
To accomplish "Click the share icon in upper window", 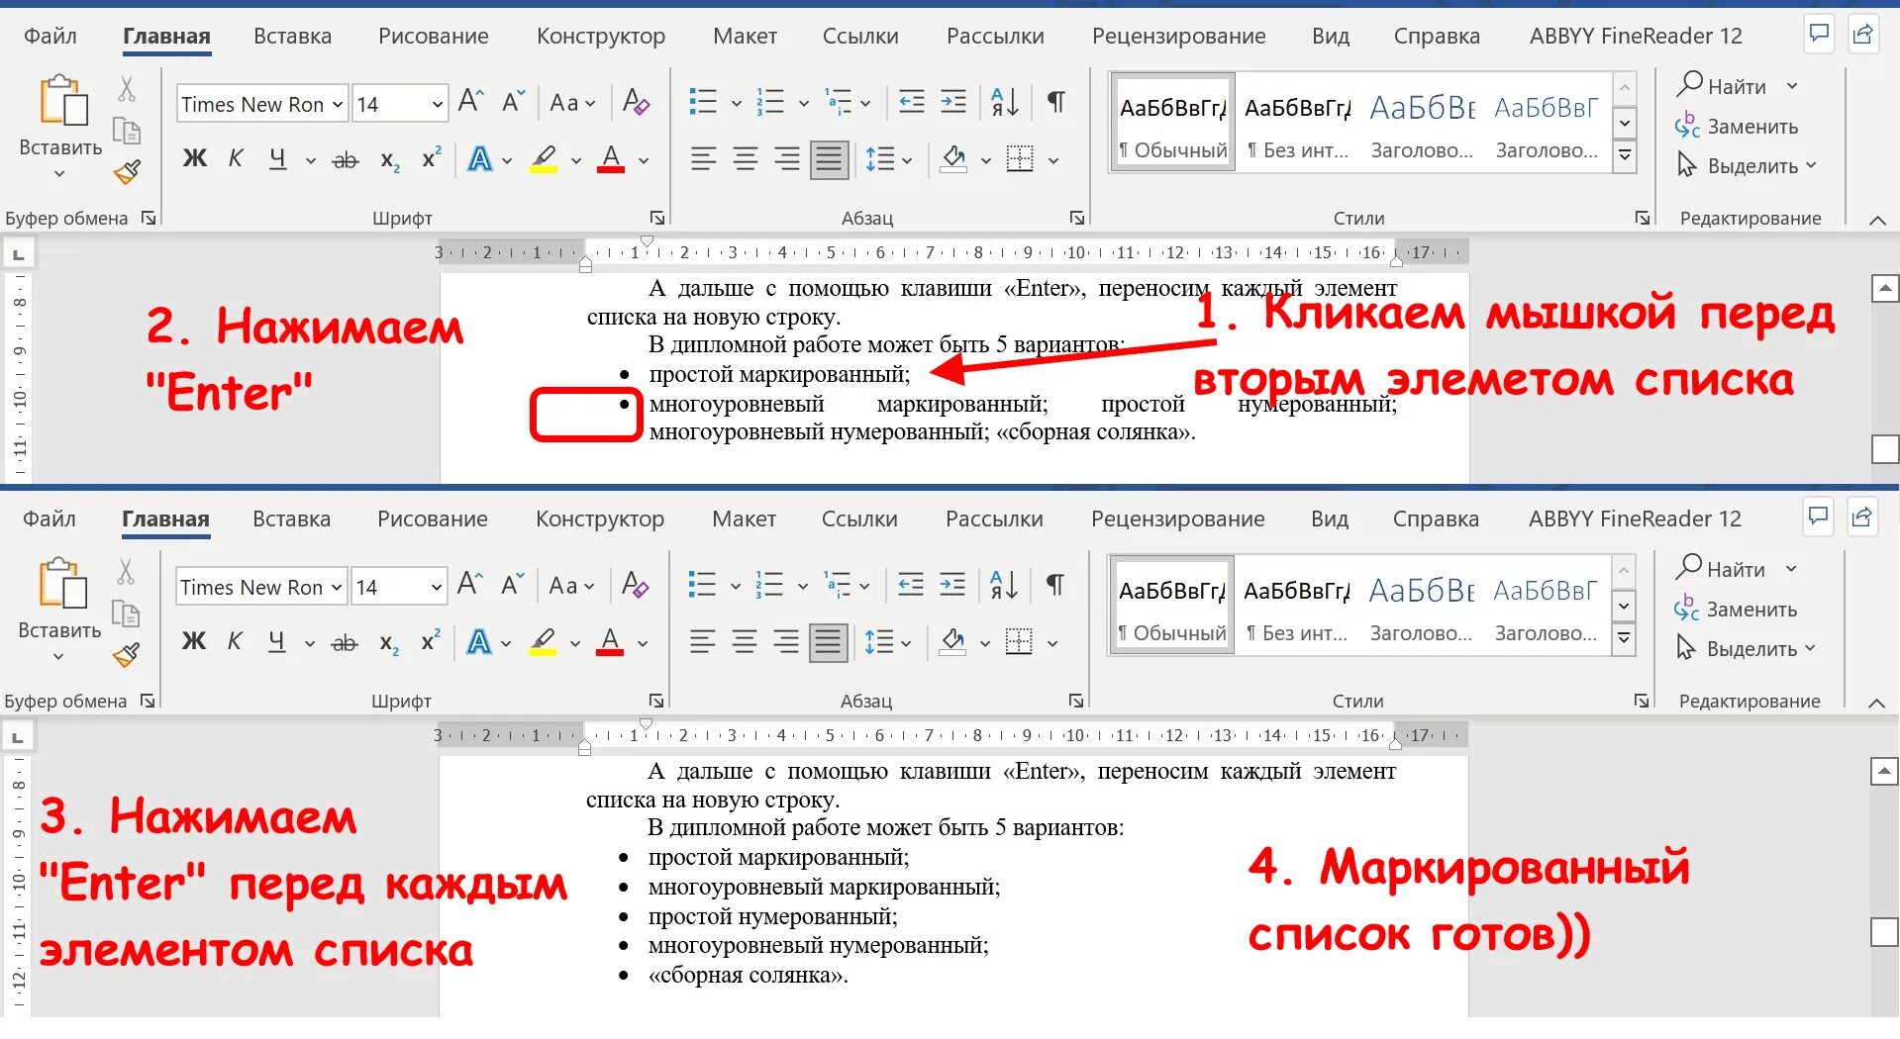I will (1862, 34).
